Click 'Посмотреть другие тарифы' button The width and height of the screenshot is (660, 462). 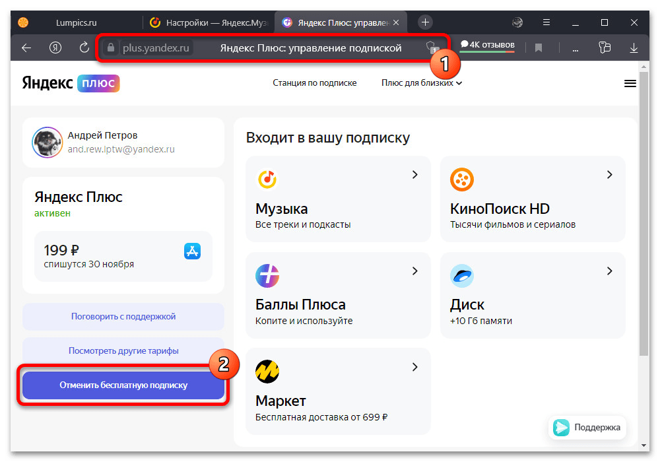click(123, 350)
